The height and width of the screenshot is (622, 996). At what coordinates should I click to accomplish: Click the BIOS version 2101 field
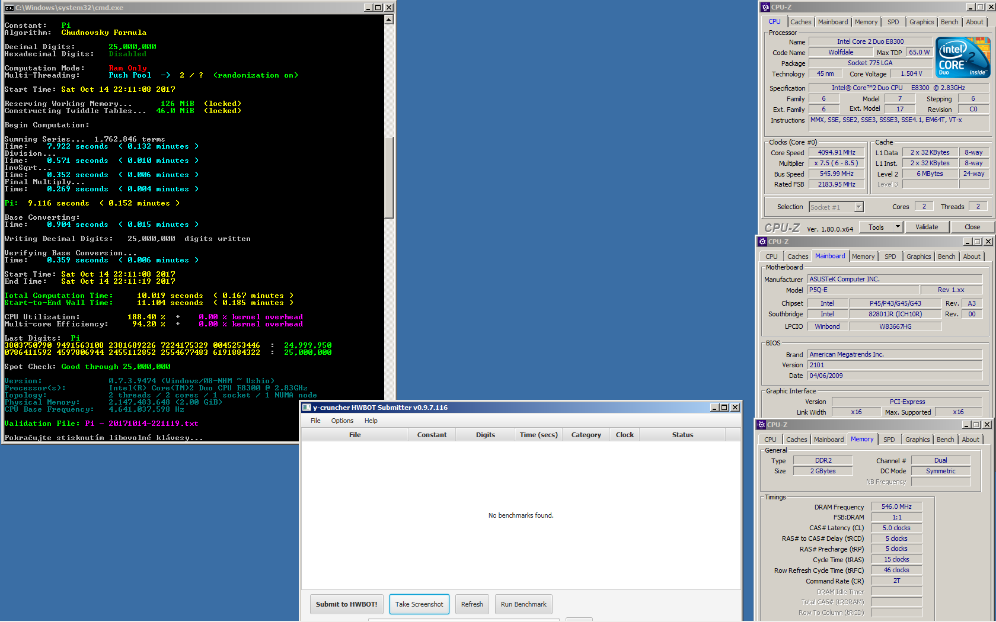click(x=895, y=365)
